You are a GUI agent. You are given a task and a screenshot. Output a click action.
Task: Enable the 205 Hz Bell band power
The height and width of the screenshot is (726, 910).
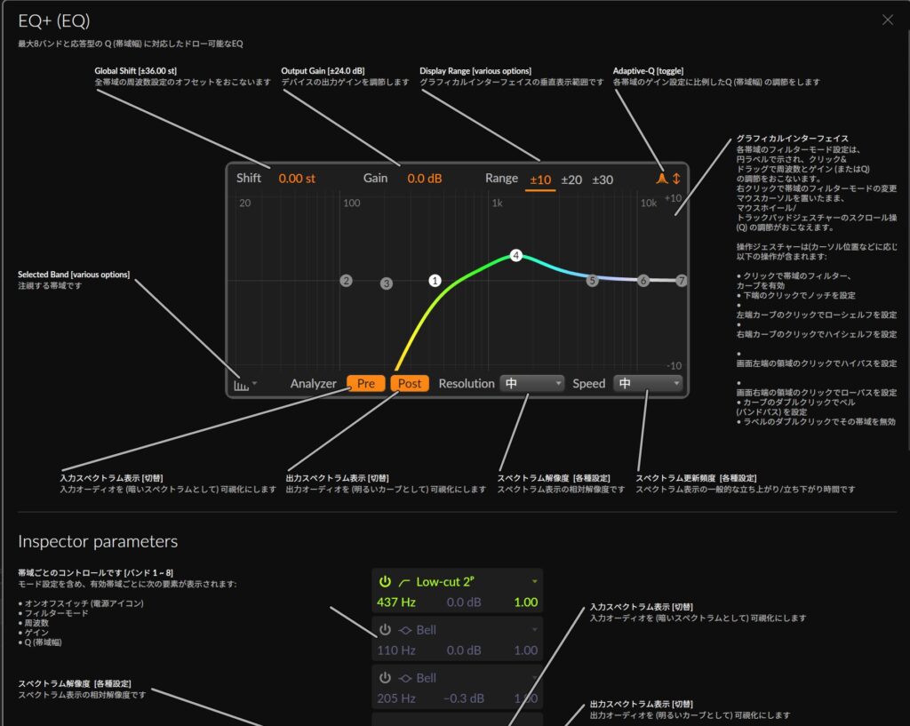(x=385, y=678)
